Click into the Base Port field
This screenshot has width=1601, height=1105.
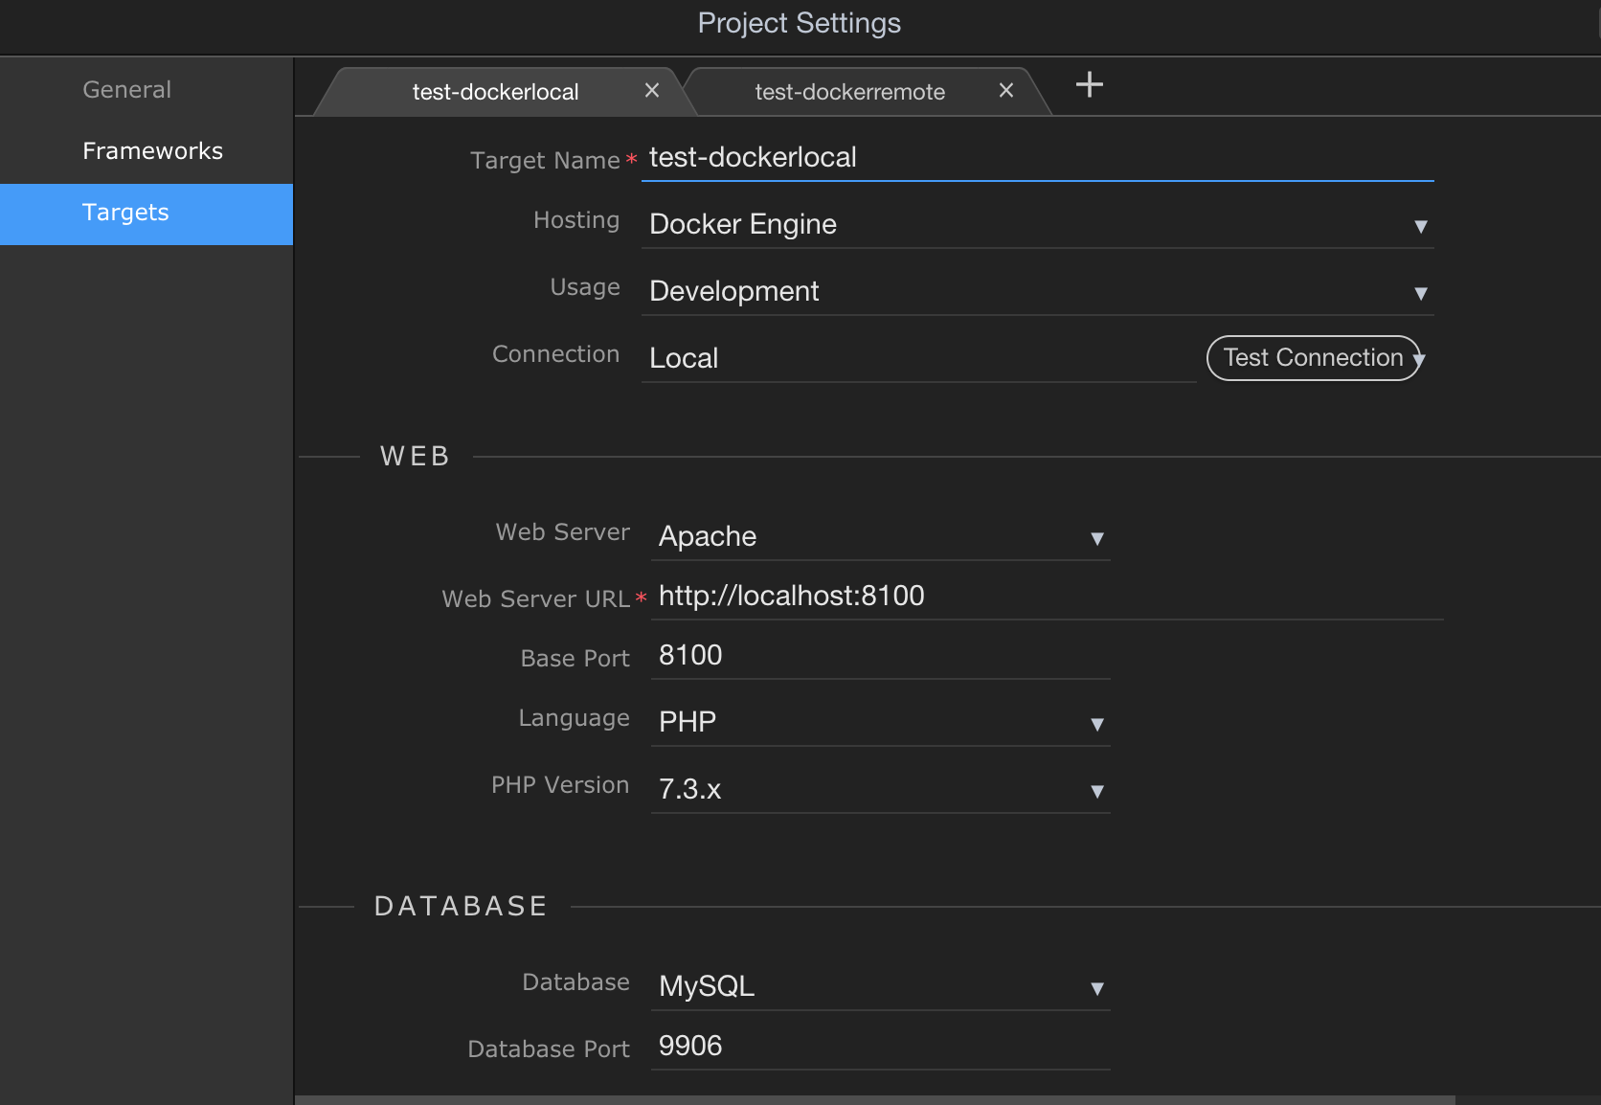tap(879, 656)
